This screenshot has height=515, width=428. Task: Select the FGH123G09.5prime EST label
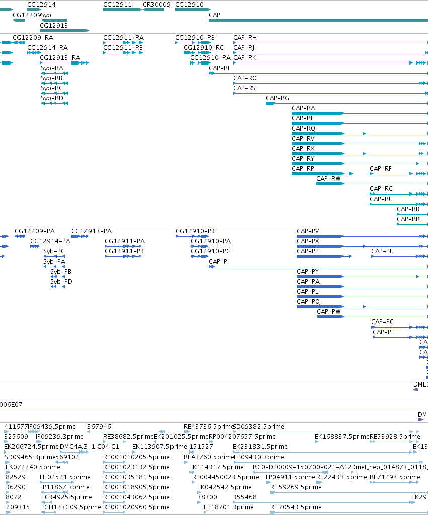(71, 507)
